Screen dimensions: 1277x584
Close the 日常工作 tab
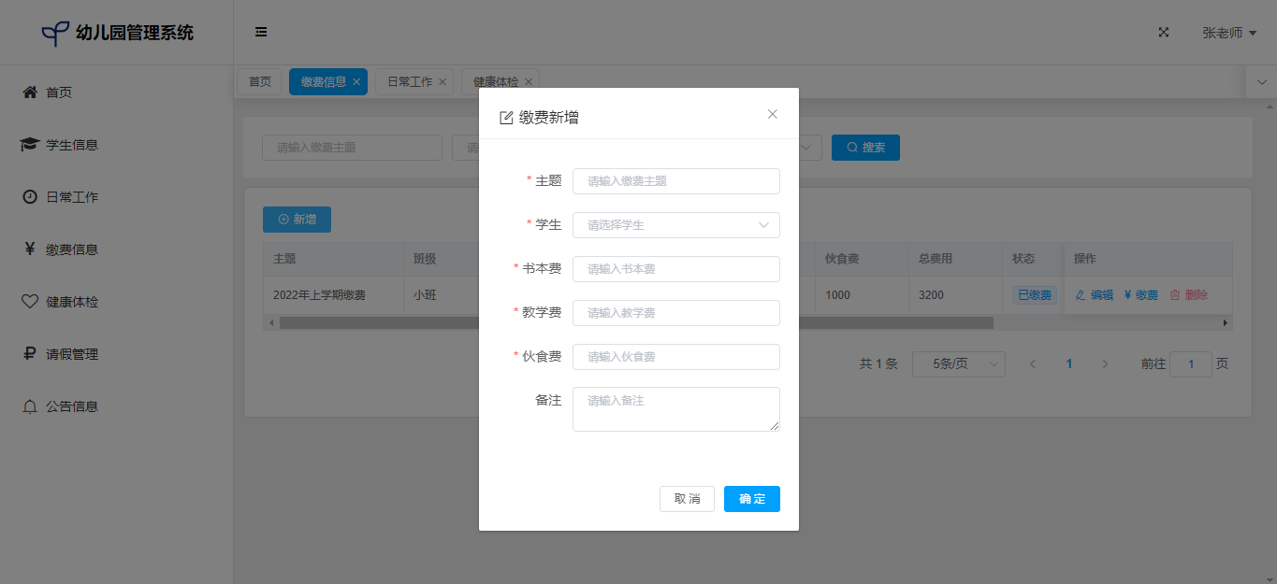point(443,82)
